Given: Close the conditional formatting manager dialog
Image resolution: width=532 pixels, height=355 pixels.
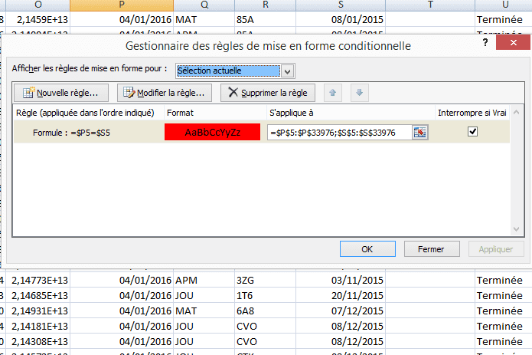Looking at the screenshot, I should 513,42.
